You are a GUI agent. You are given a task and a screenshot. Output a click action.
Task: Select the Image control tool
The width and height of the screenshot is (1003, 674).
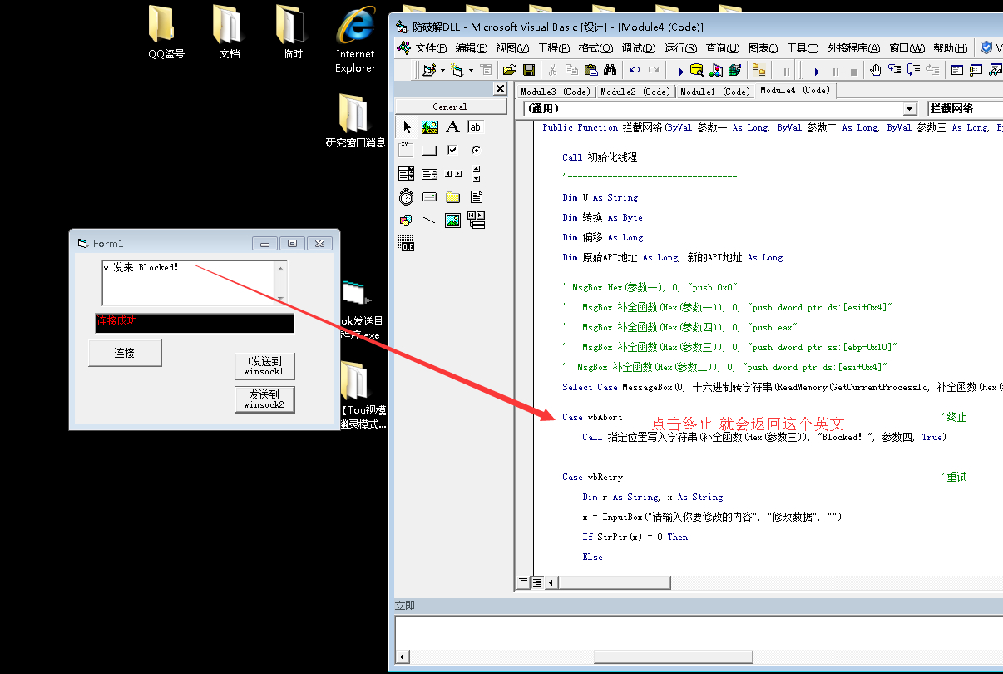coord(452,221)
